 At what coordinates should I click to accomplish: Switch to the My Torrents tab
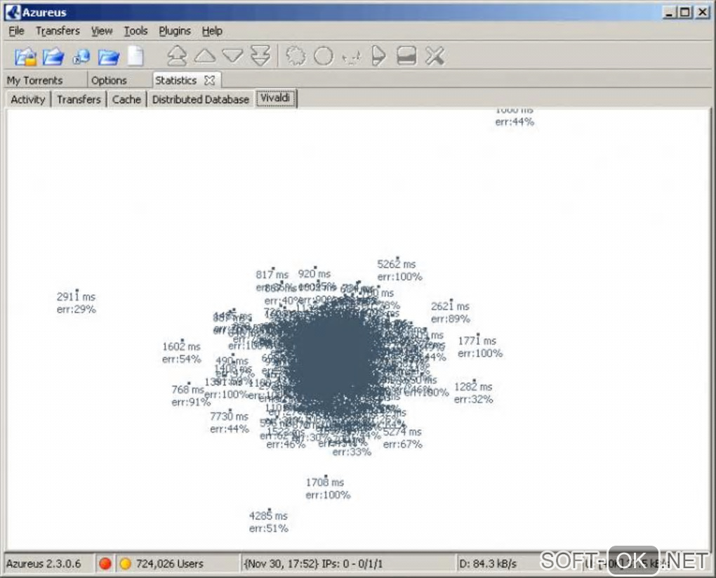click(34, 81)
